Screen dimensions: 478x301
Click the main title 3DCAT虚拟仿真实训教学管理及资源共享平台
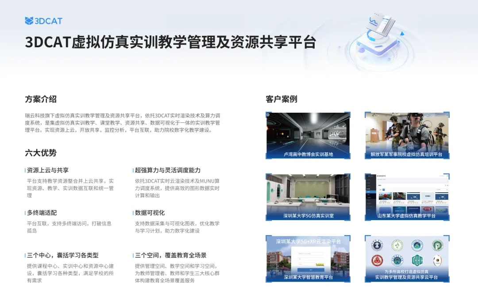(170, 42)
